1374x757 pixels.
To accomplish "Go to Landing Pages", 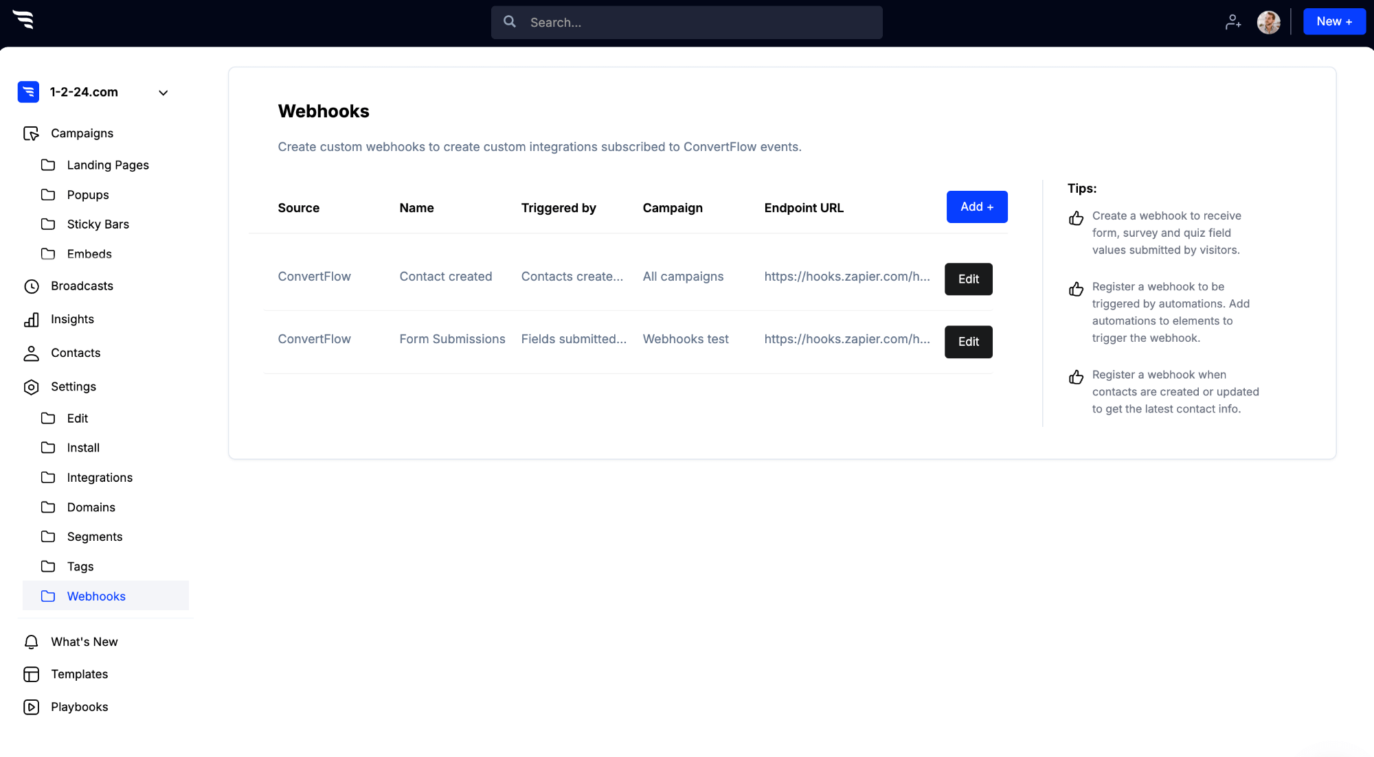I will click(x=108, y=165).
